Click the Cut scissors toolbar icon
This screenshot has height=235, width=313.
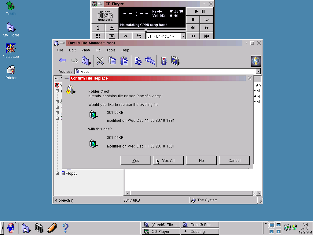click(x=100, y=61)
